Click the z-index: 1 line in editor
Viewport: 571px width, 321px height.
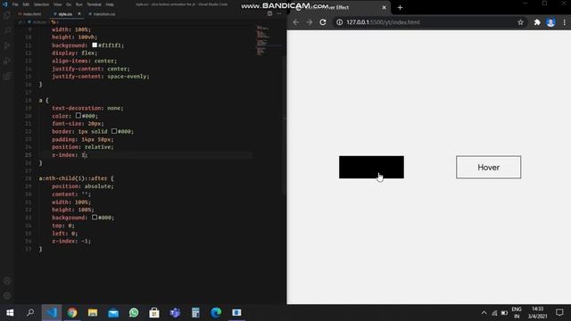coord(70,155)
